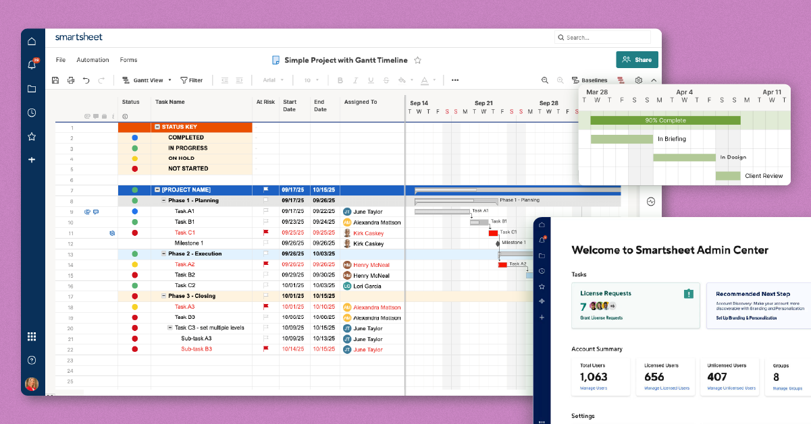Star the sheet title as a favorite
811x424 pixels.
coord(417,60)
